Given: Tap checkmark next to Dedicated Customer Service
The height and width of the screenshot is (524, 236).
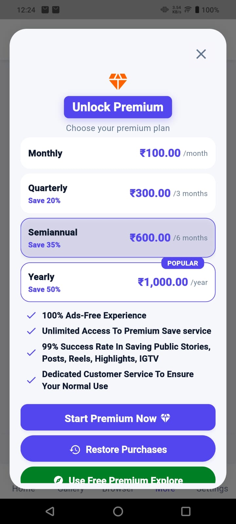Looking at the screenshot, I should pyautogui.click(x=31, y=380).
